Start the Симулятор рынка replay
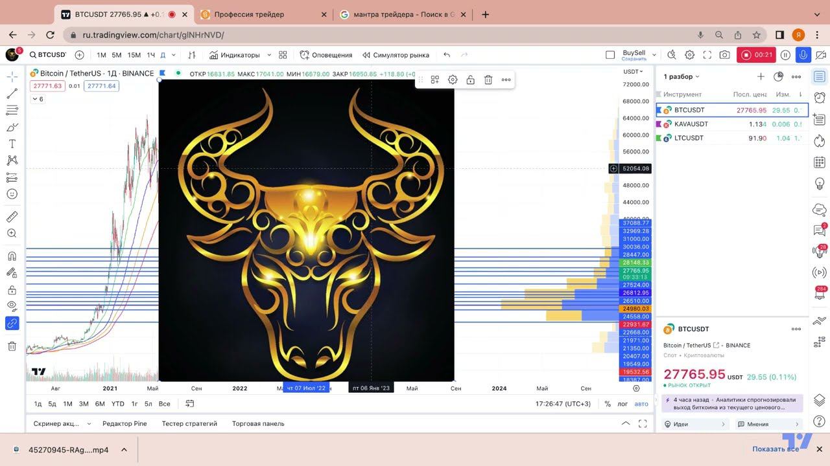This screenshot has width=830, height=466. [x=396, y=55]
